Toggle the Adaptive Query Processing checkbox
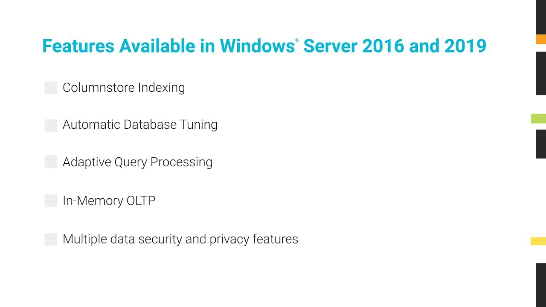 [x=51, y=162]
